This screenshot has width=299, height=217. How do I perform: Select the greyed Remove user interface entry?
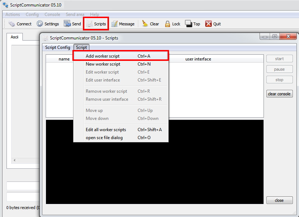121,99
